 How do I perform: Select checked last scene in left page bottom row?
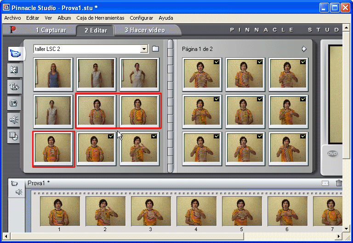pyautogui.click(x=139, y=149)
